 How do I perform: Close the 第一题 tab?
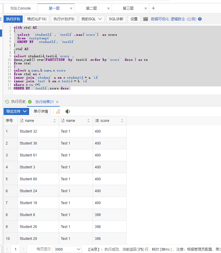[x=71, y=8]
